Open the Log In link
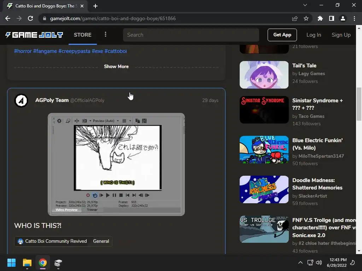This screenshot has width=362, height=271. coord(314,35)
